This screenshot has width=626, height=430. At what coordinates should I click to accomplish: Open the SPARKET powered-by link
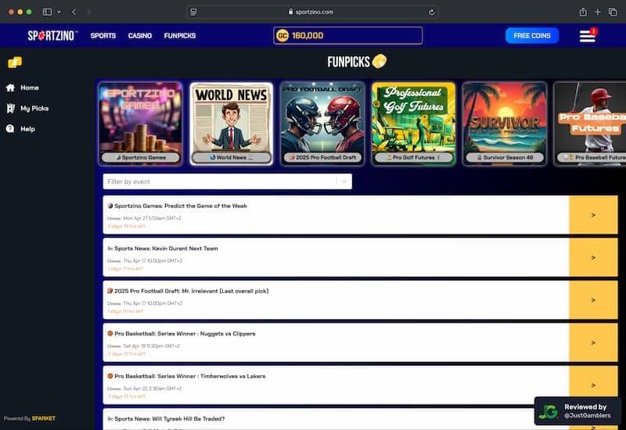pos(44,418)
